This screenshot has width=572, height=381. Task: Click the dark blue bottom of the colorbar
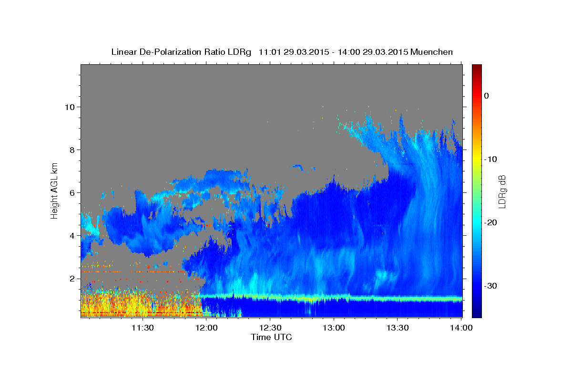coord(477,312)
